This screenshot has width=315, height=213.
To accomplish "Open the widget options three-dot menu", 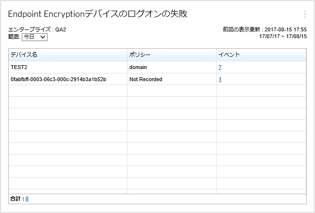I will coord(304,14).
